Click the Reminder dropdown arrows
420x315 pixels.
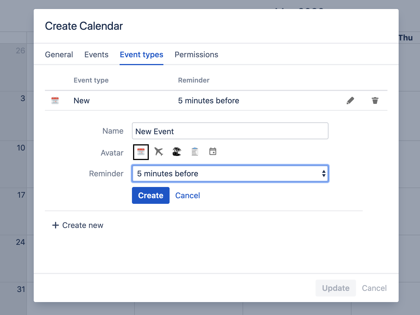(x=324, y=174)
